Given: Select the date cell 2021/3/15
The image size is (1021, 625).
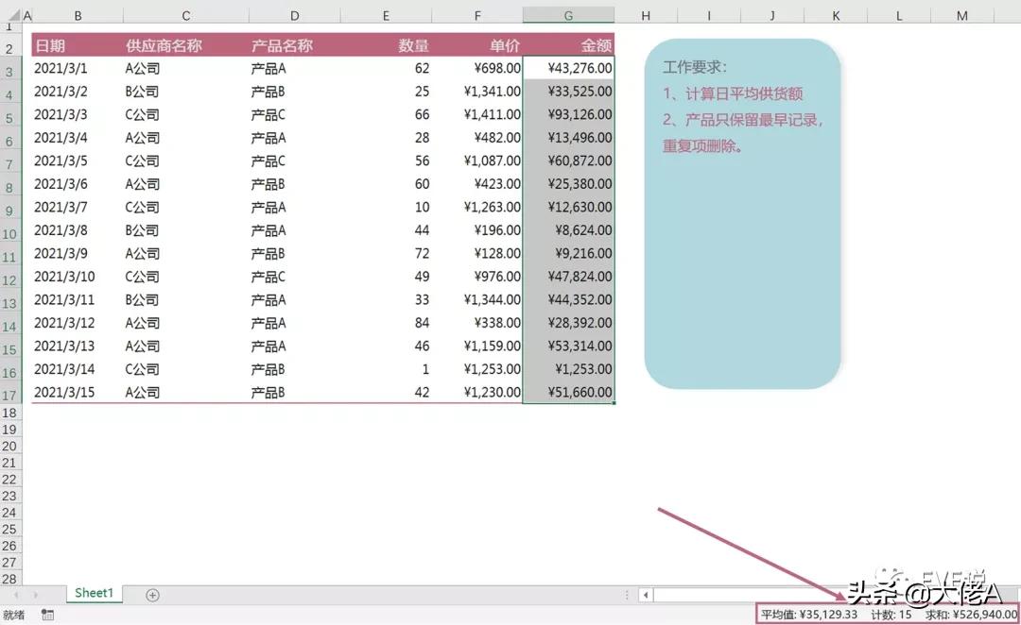Looking at the screenshot, I should [x=78, y=392].
